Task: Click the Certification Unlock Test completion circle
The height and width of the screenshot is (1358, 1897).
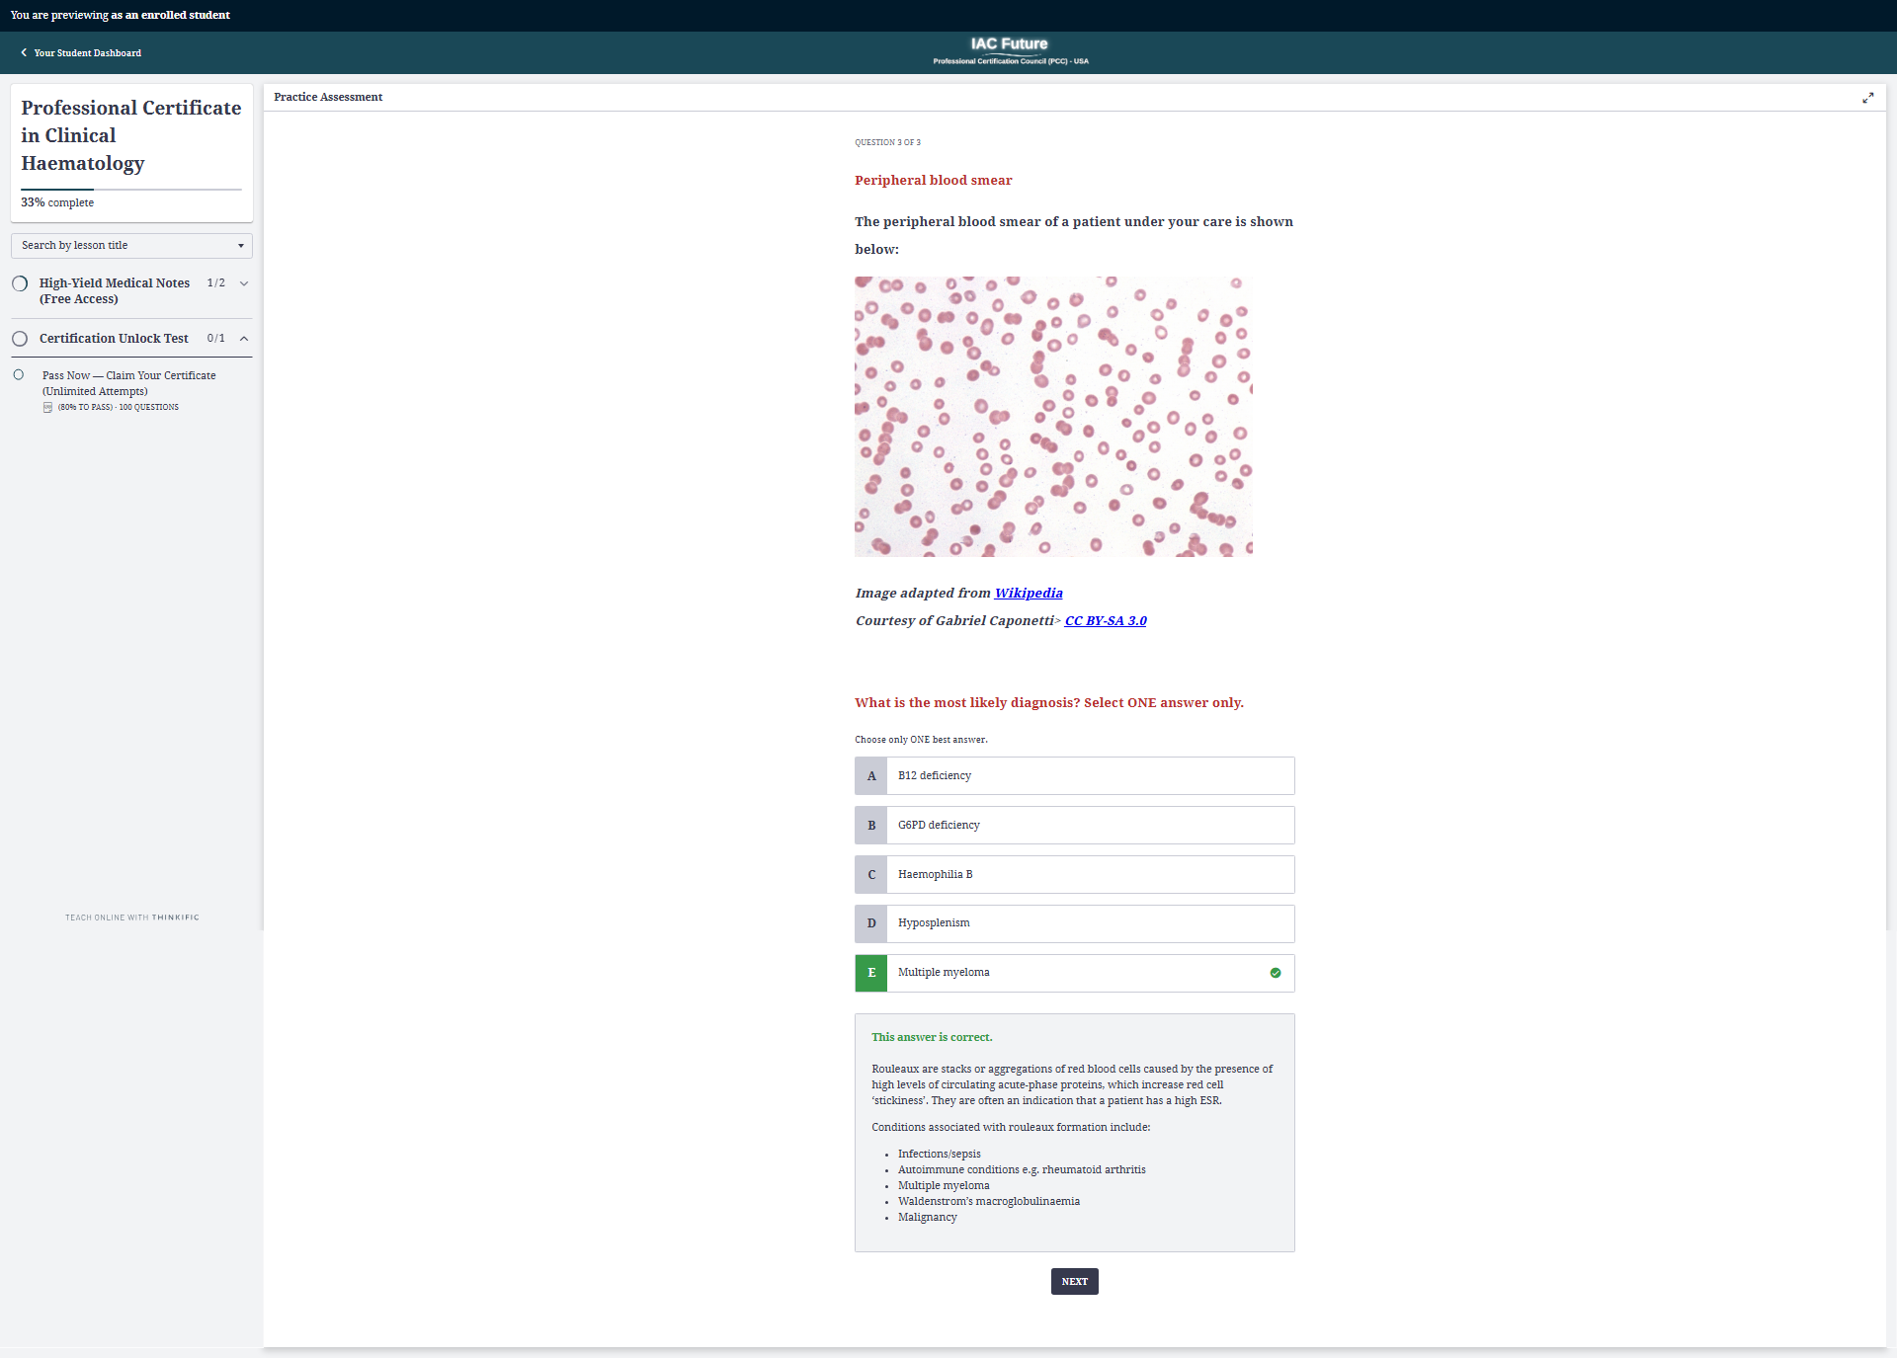Action: [x=20, y=339]
